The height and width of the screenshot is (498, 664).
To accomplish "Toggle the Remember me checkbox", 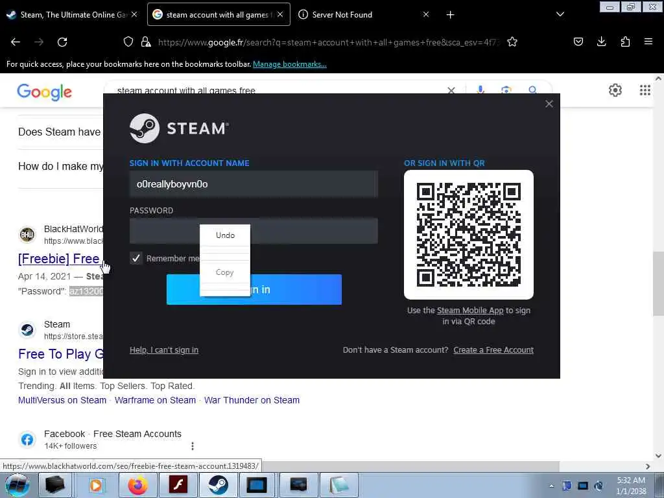I will [x=136, y=258].
